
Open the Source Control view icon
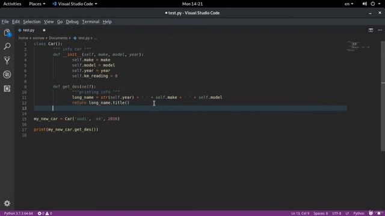click(x=7, y=60)
